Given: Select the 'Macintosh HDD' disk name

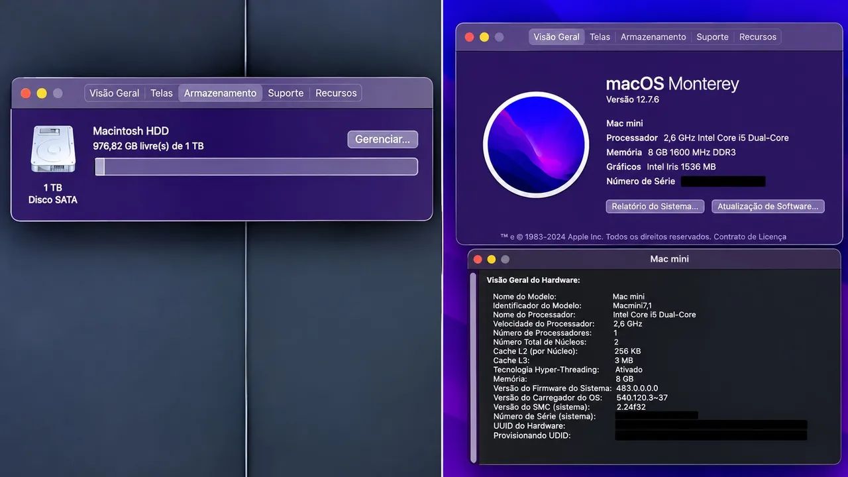Looking at the screenshot, I should (x=131, y=131).
